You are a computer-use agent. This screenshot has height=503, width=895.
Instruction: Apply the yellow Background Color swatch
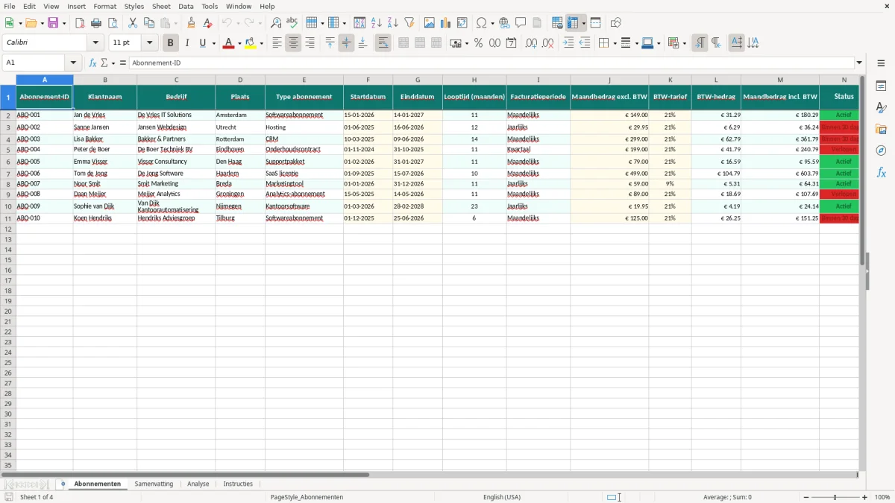point(251,43)
